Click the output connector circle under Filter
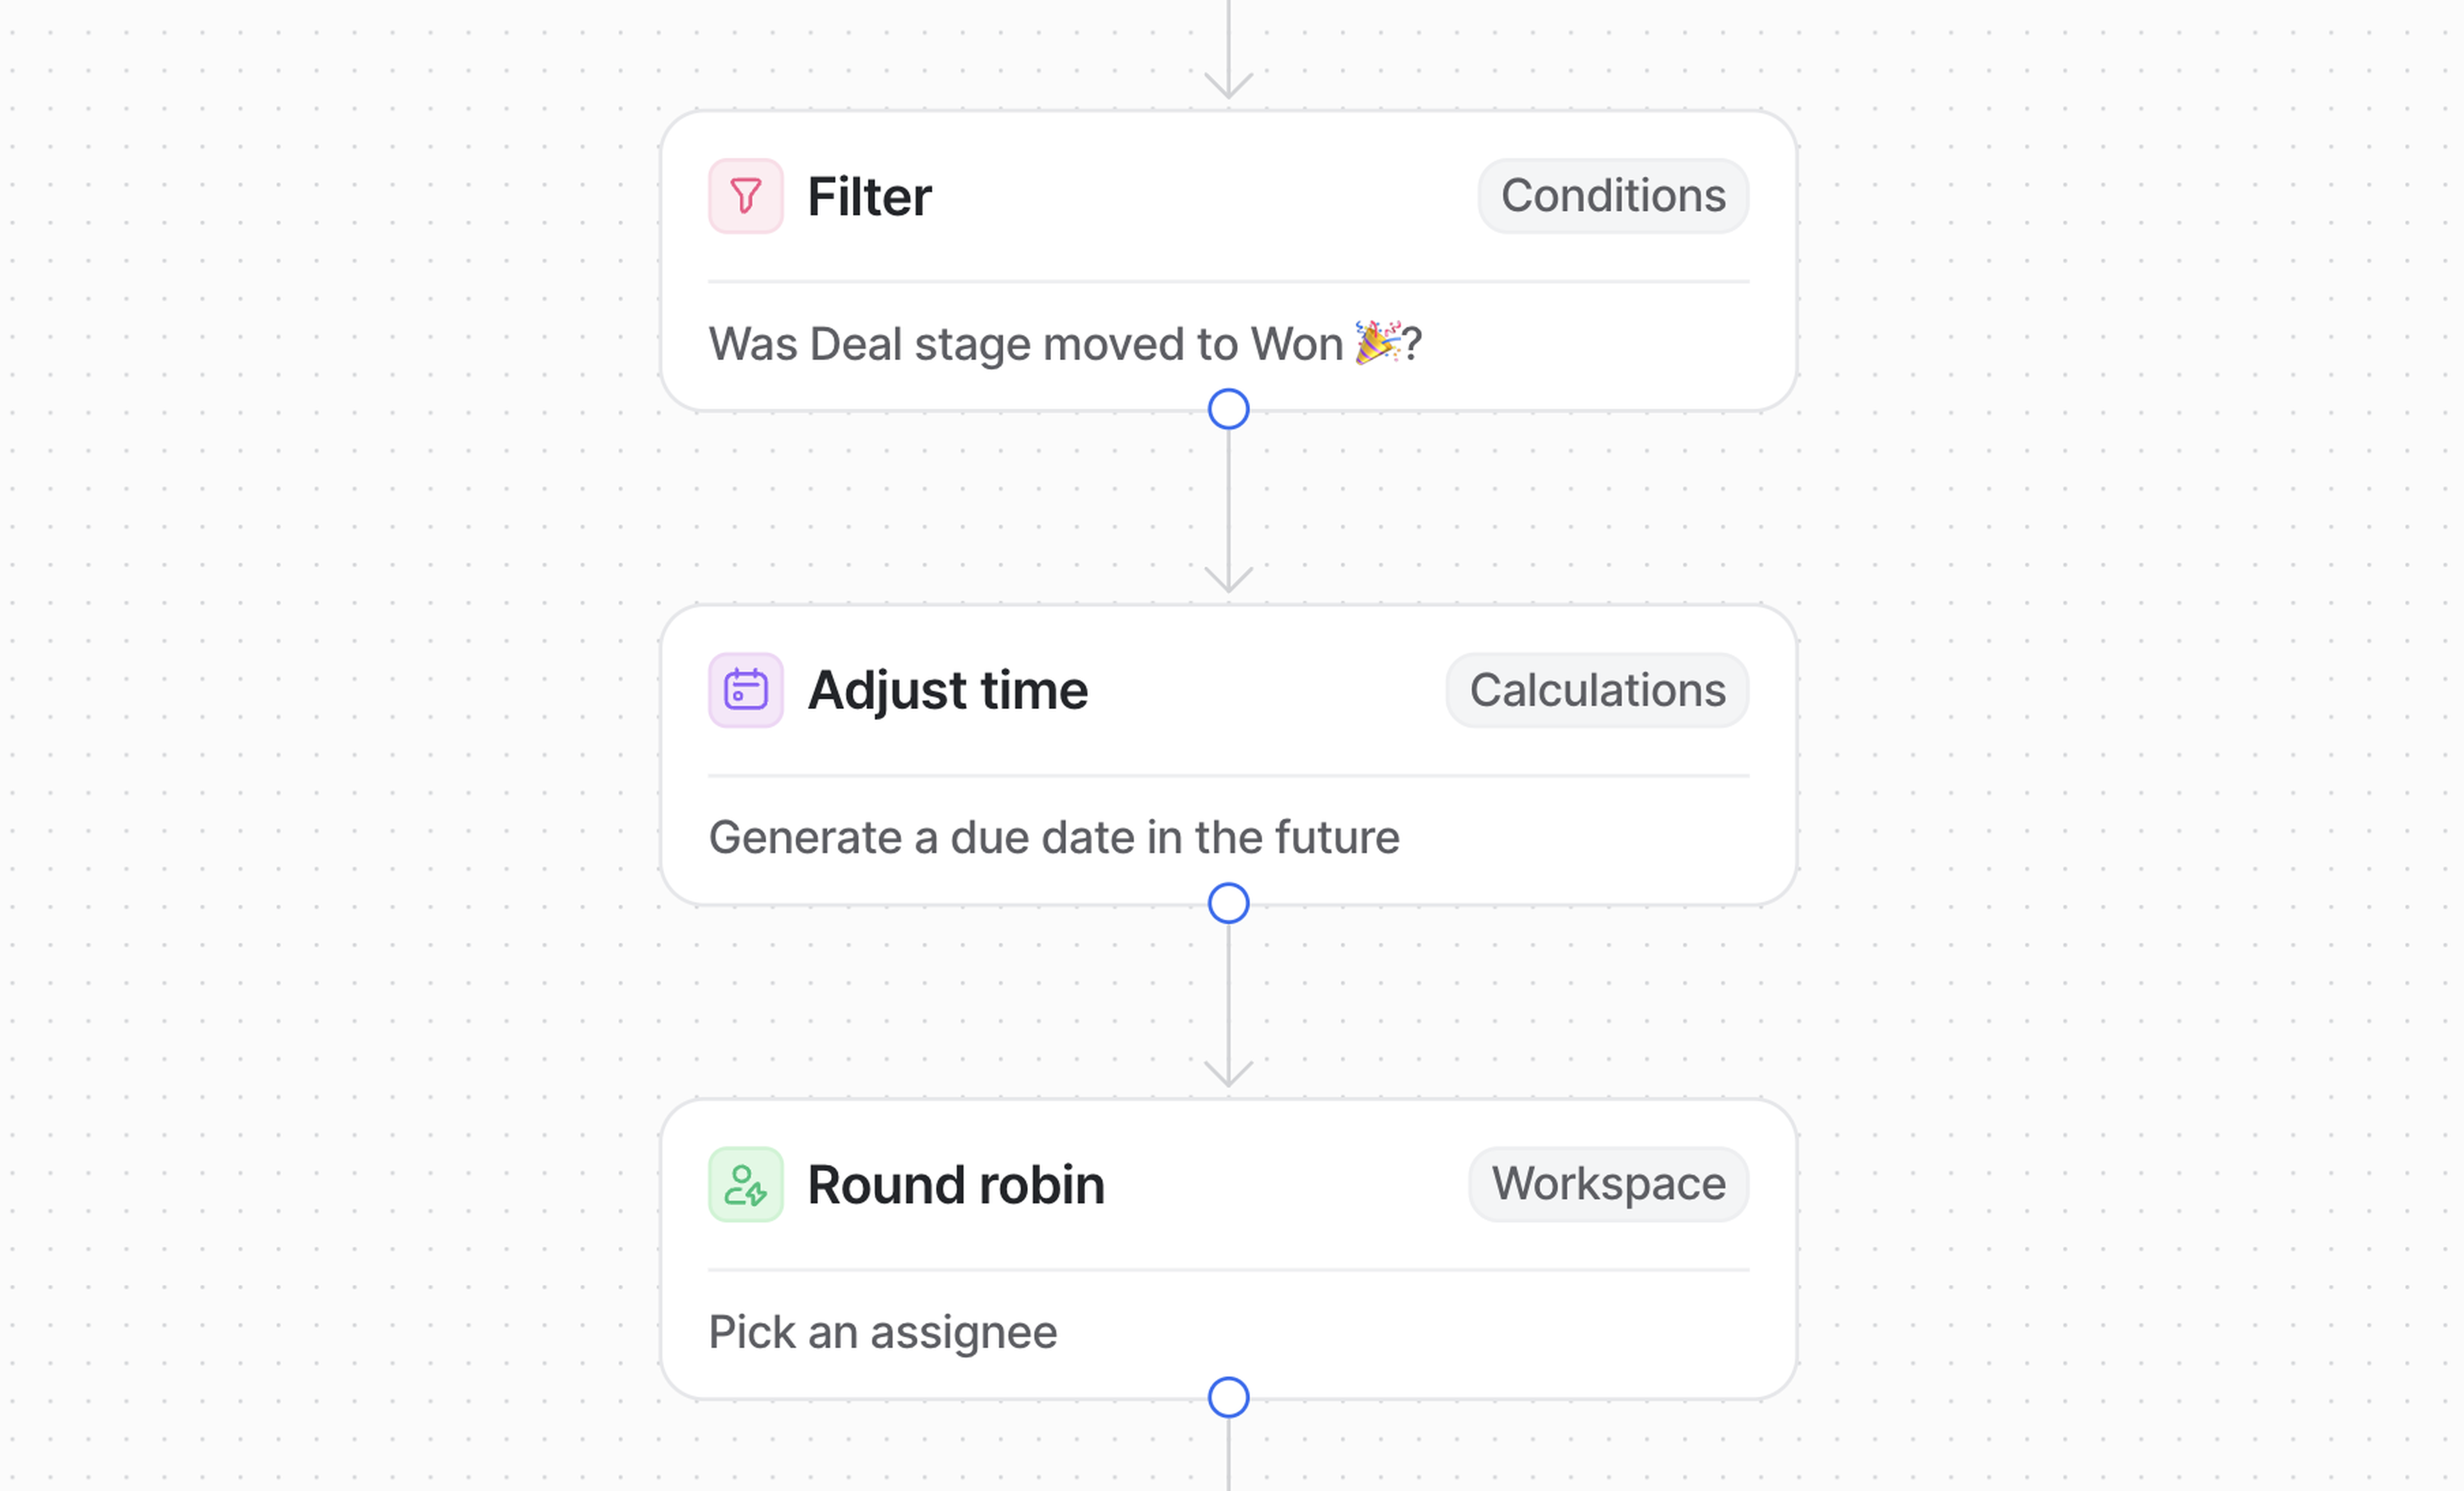 pyautogui.click(x=1228, y=409)
